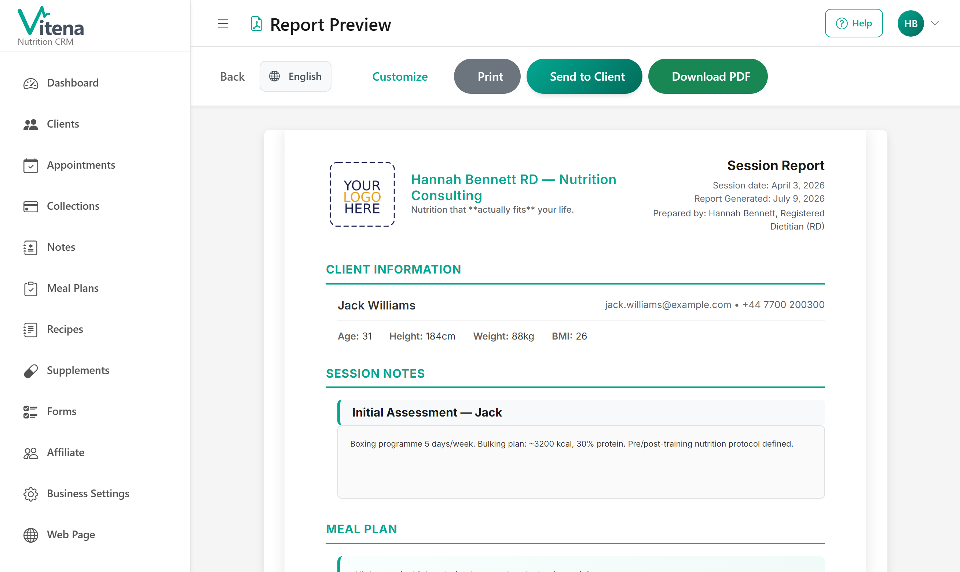
Task: Click the Affiliate people icon
Action: [x=30, y=453]
